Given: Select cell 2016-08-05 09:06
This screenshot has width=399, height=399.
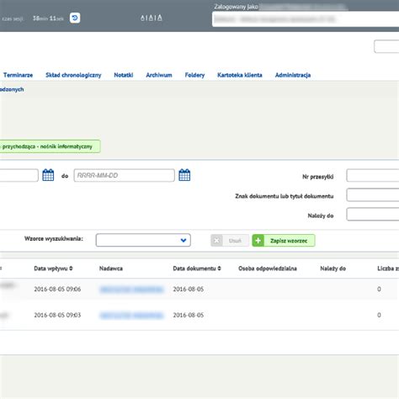Looking at the screenshot, I should (57, 289).
